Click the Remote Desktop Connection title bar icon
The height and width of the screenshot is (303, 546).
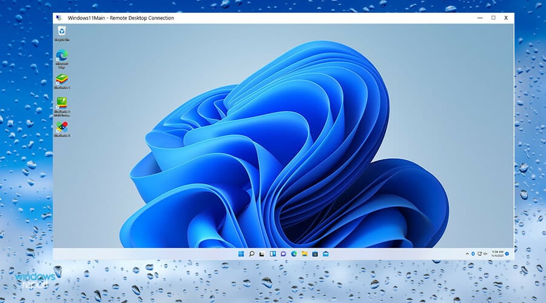tap(59, 18)
